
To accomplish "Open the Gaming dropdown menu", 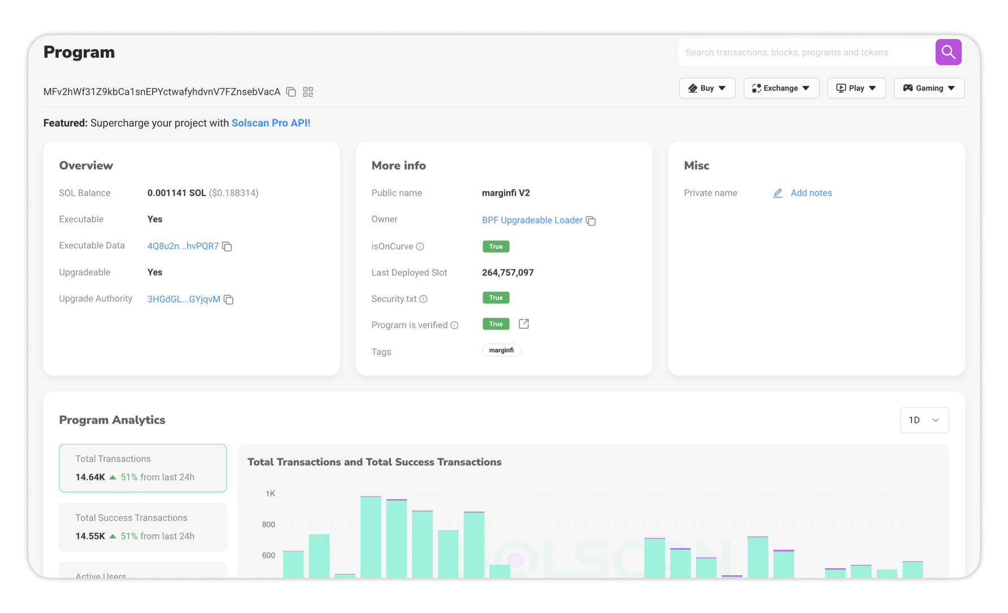I will [x=929, y=88].
